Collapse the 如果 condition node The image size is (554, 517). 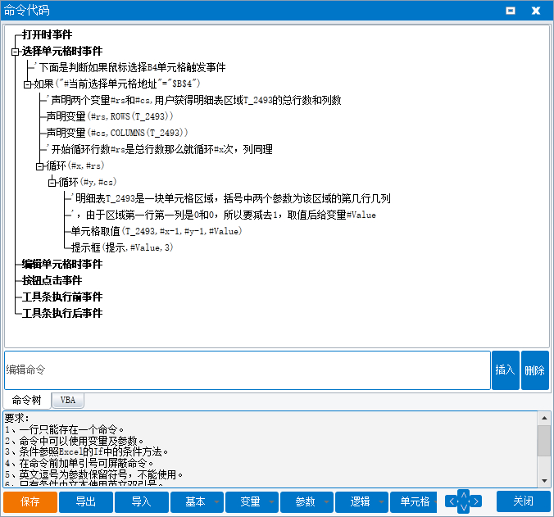26,84
